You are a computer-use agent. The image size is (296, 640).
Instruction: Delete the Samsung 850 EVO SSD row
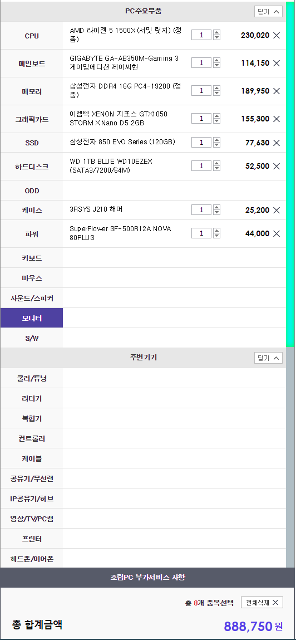[277, 143]
